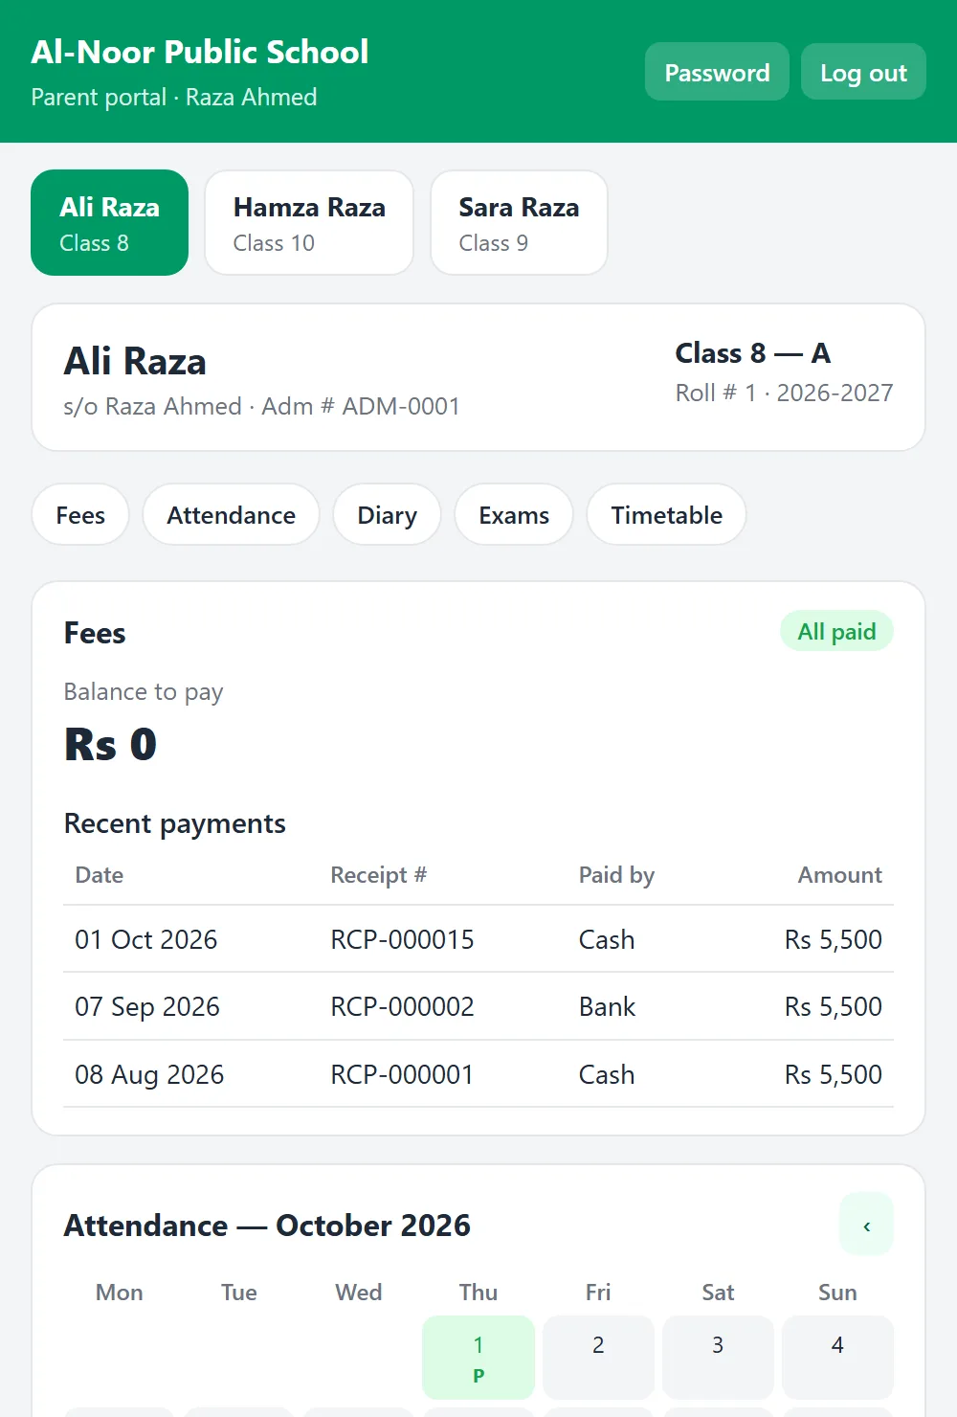Viewport: 957px width, 1417px height.
Task: Click the Al-Noor Public School title
Action: [x=200, y=52]
